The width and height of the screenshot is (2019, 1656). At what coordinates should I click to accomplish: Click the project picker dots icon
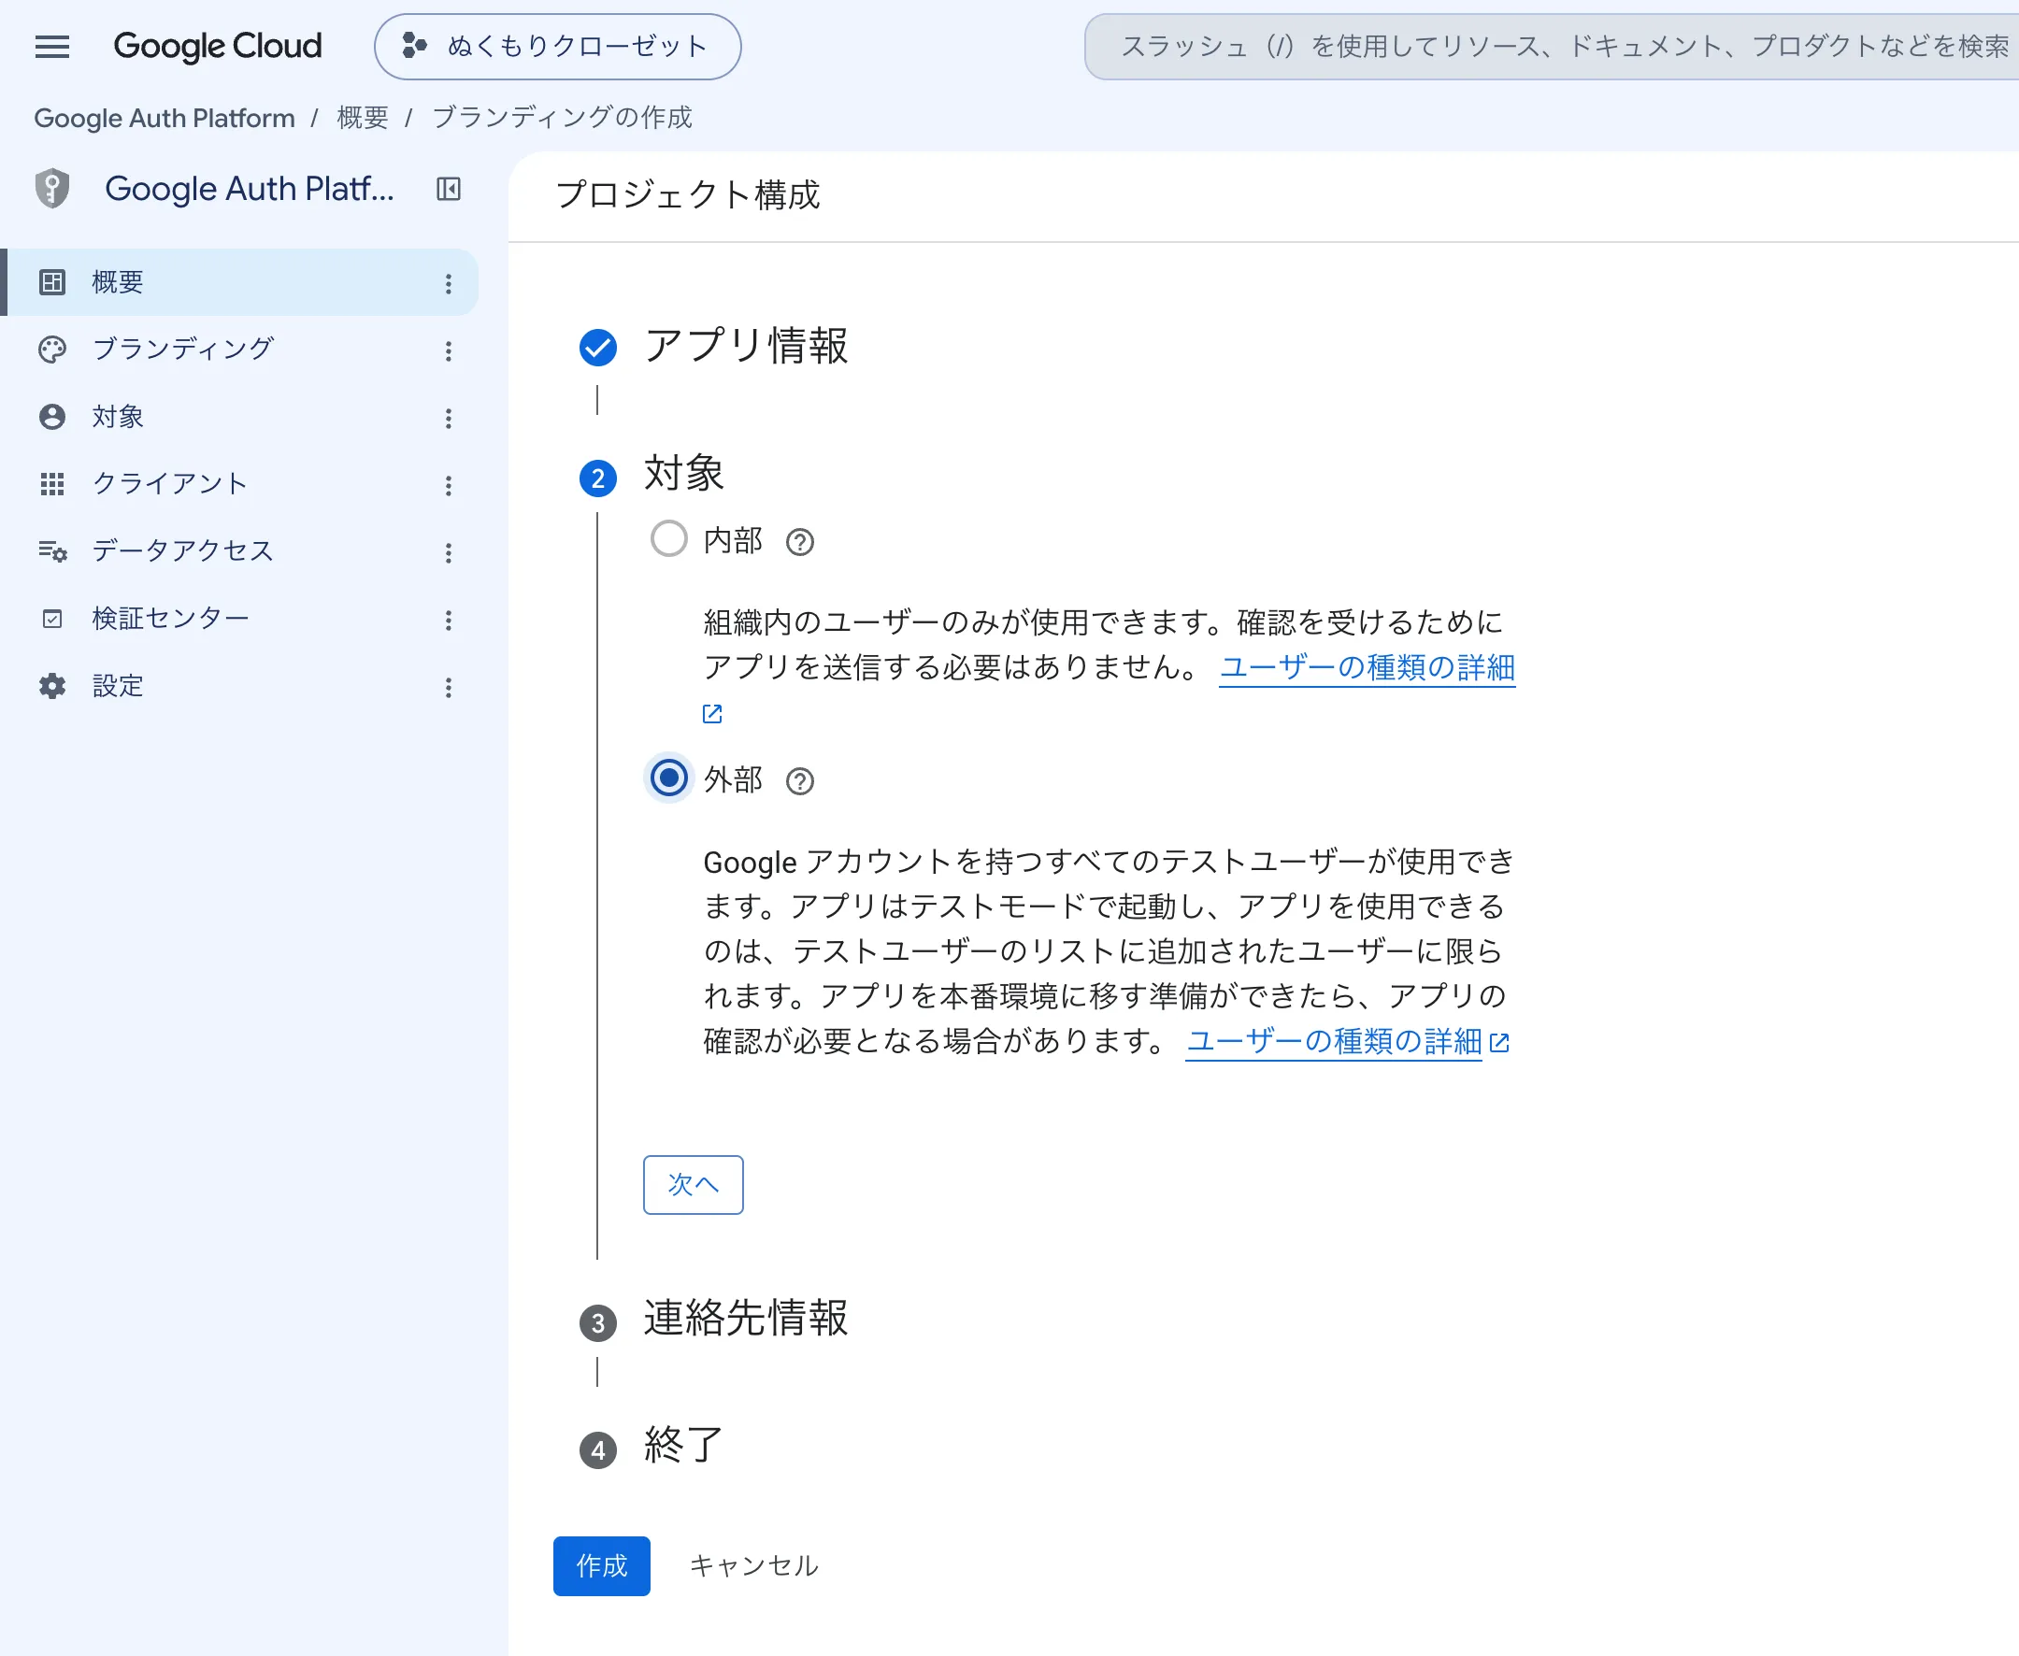click(x=414, y=46)
